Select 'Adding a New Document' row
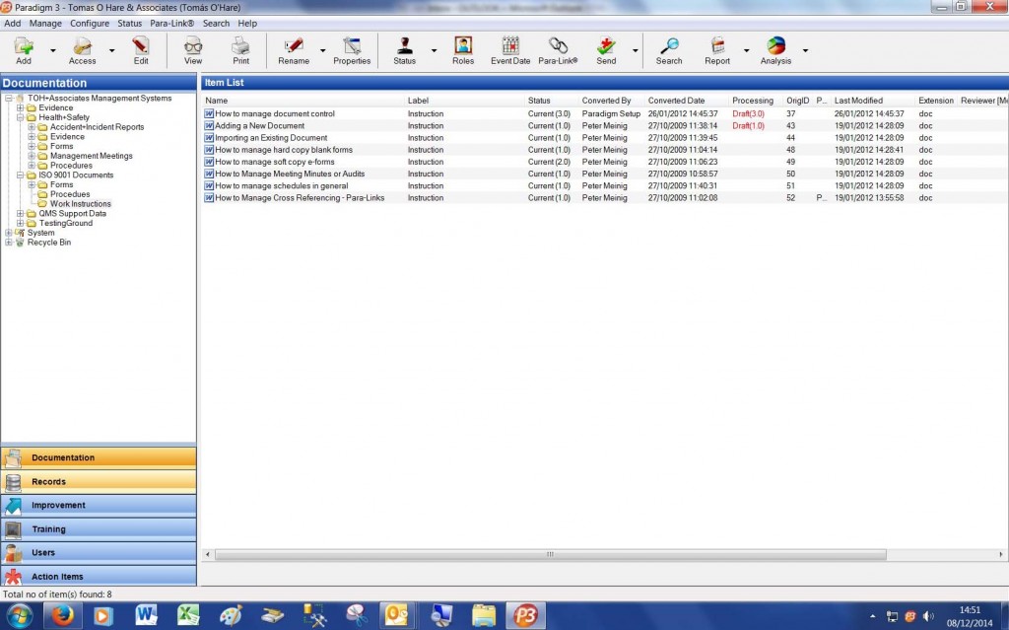 pos(605,126)
